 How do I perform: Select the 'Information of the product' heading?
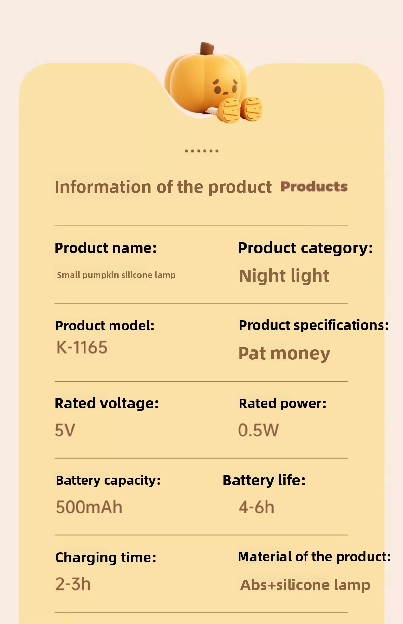coord(163,187)
